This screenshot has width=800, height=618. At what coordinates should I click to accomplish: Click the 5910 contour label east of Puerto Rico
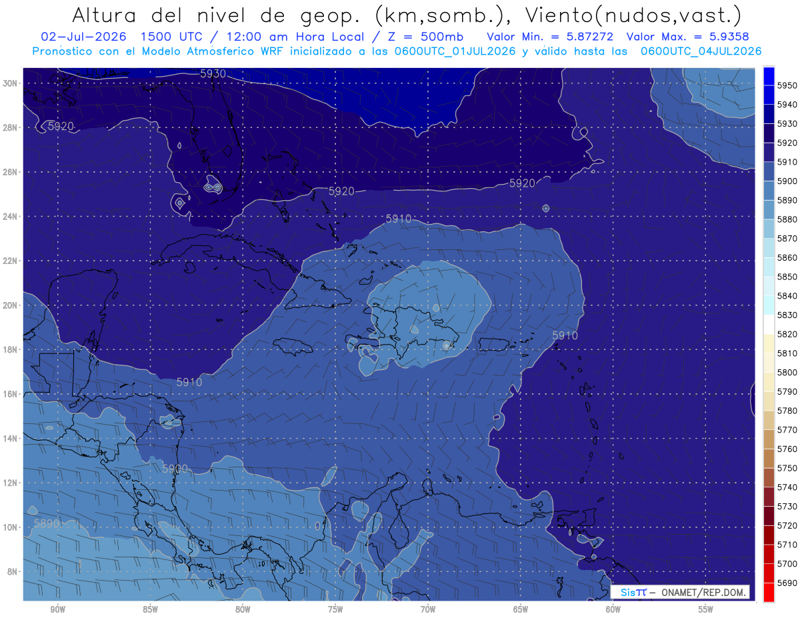click(x=565, y=335)
